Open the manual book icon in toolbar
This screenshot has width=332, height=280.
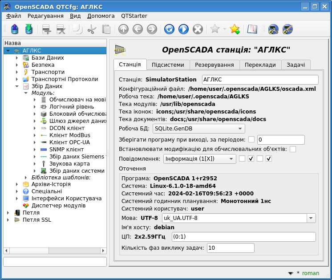(x=252, y=29)
